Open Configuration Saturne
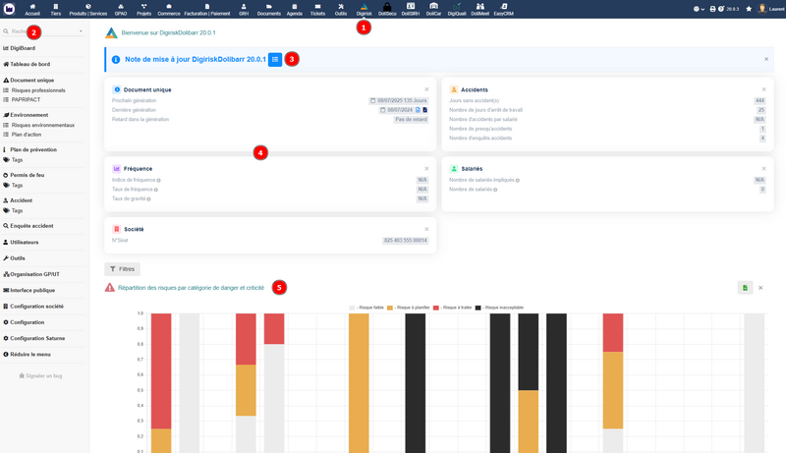The height and width of the screenshot is (453, 786). [x=34, y=338]
